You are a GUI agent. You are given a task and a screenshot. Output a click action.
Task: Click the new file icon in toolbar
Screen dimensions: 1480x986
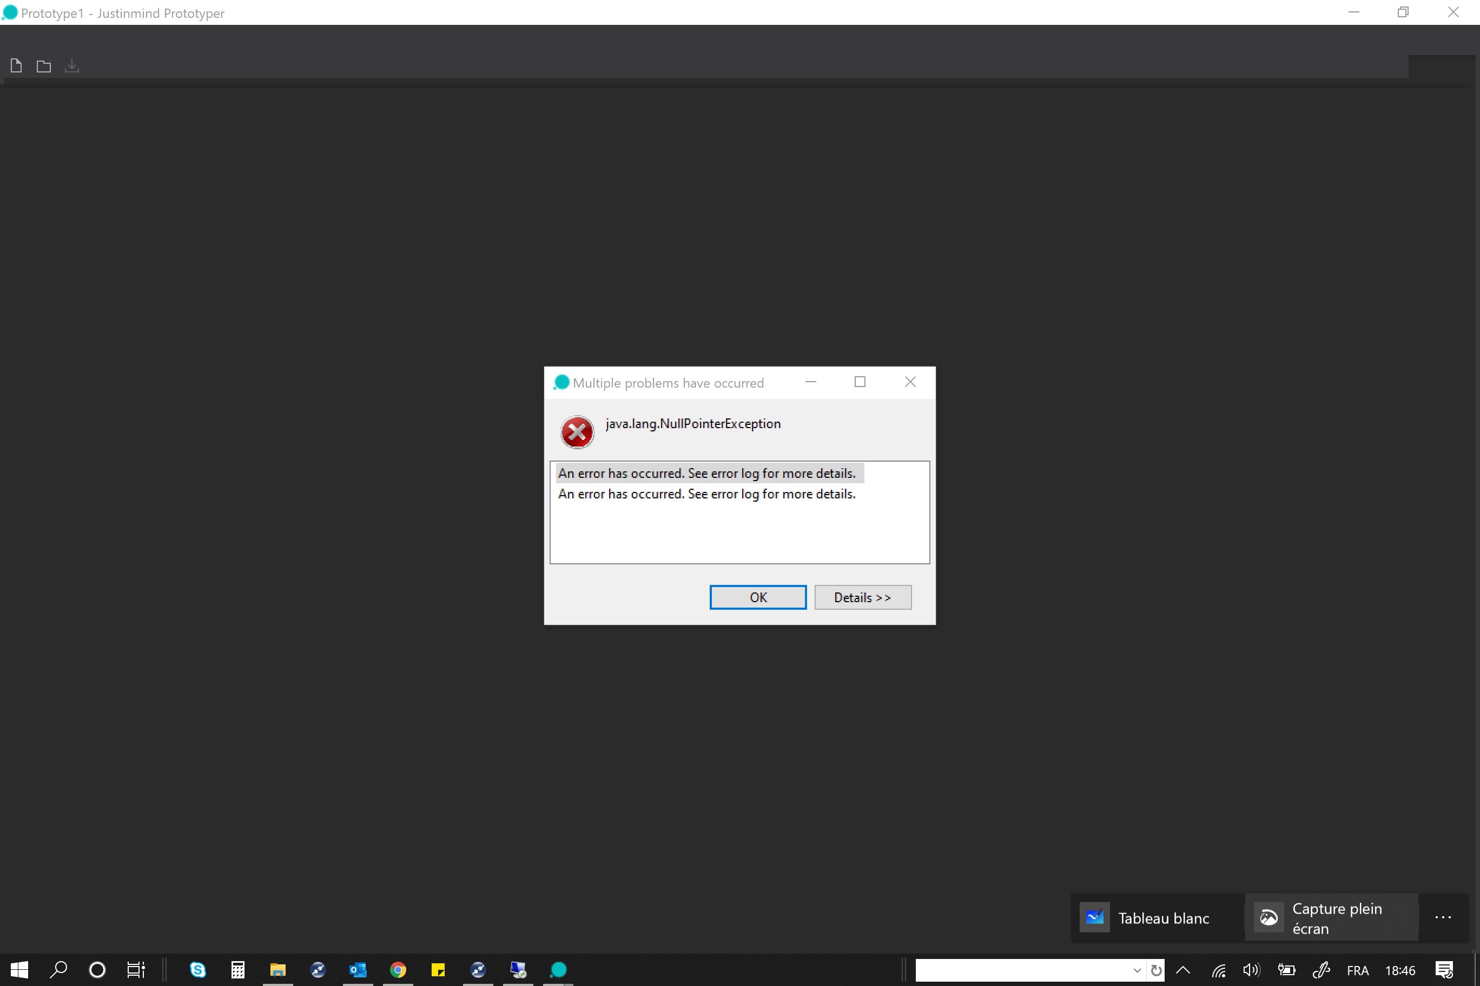(x=16, y=65)
